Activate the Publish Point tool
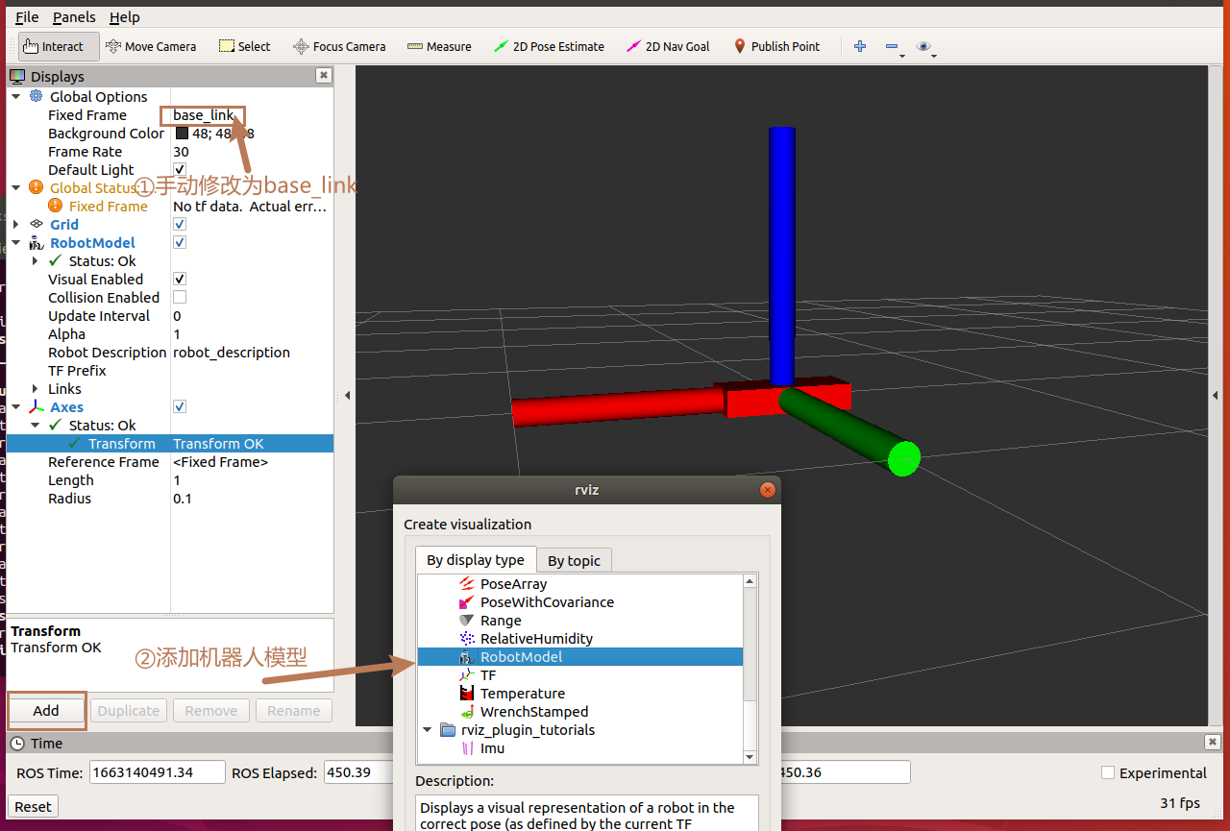 [x=776, y=46]
